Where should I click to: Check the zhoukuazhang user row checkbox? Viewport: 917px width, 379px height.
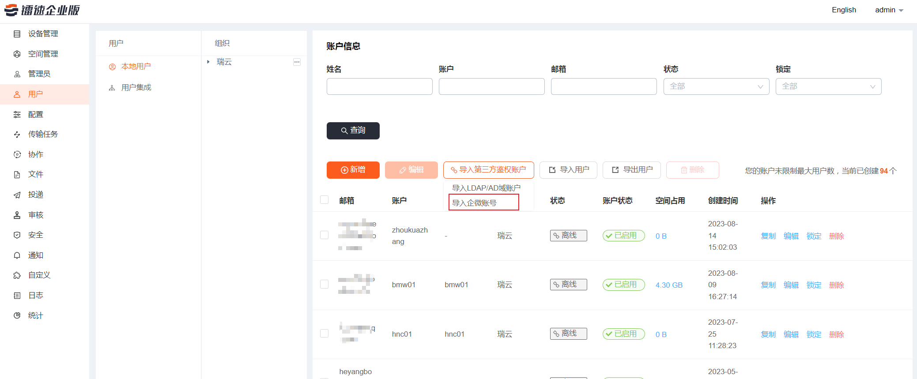point(325,235)
